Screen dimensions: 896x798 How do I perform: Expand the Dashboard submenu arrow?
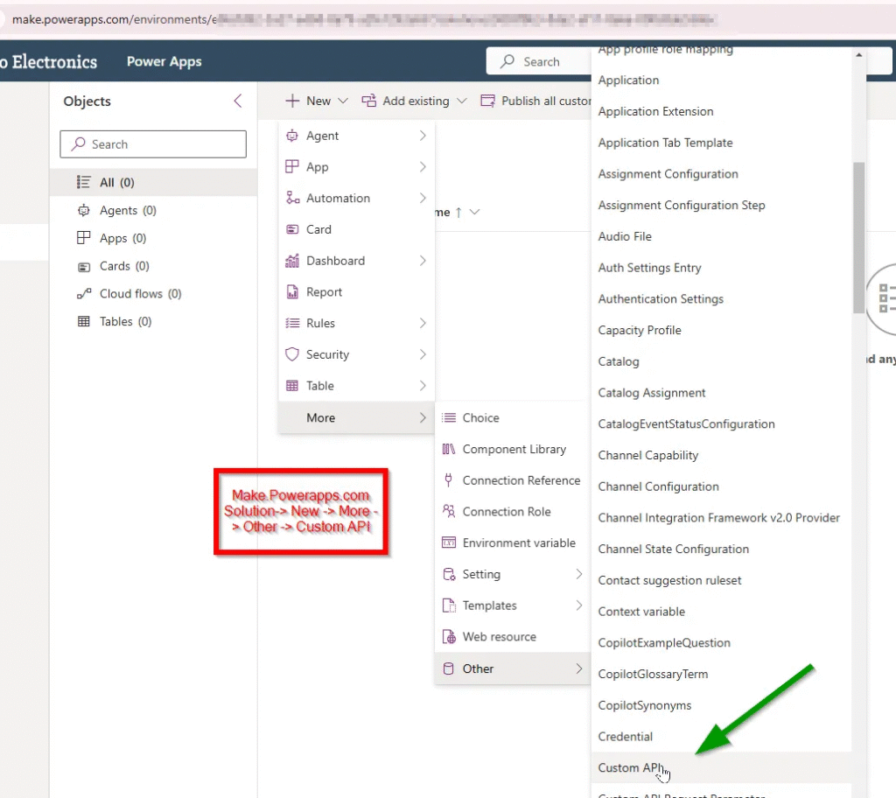point(423,261)
